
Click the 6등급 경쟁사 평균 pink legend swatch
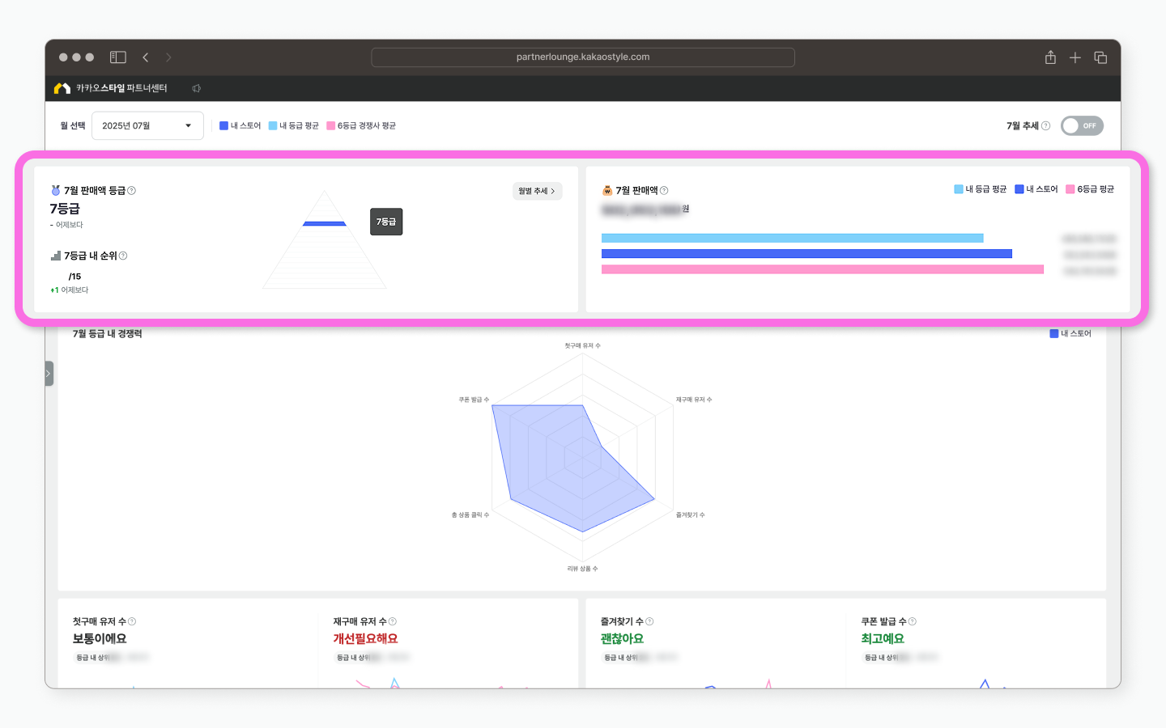tap(330, 125)
